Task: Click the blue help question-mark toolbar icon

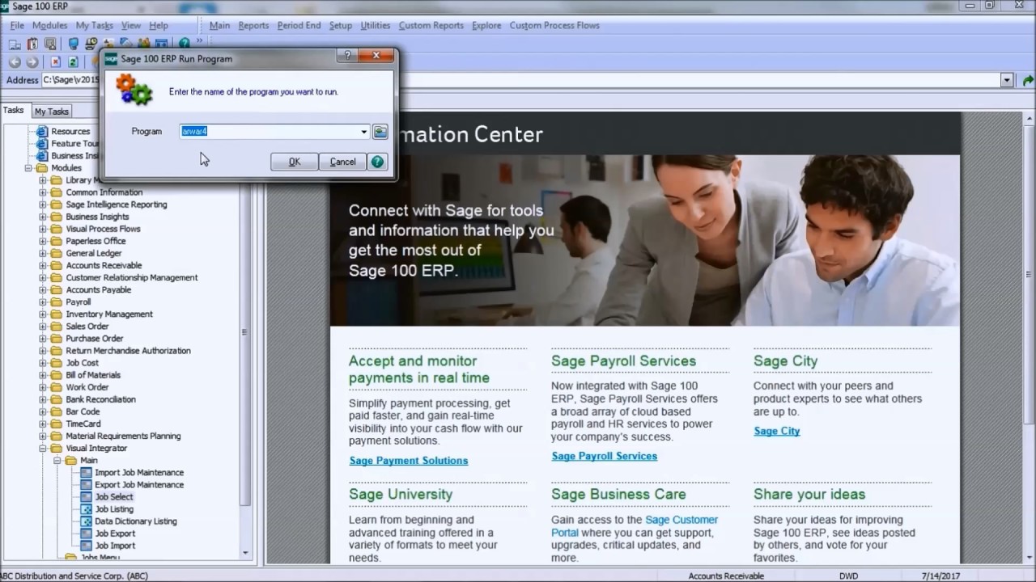Action: click(185, 44)
